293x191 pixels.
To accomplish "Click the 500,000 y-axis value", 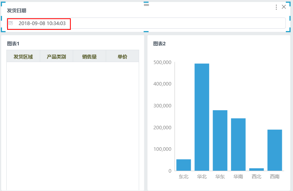I will (162, 62).
